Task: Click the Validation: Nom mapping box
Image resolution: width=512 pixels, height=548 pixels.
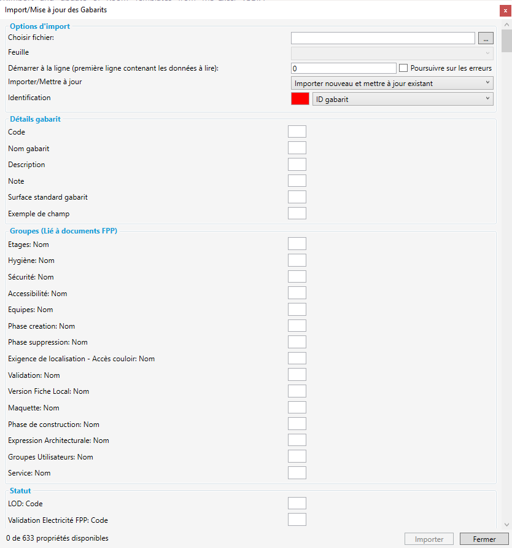Action: (x=297, y=375)
